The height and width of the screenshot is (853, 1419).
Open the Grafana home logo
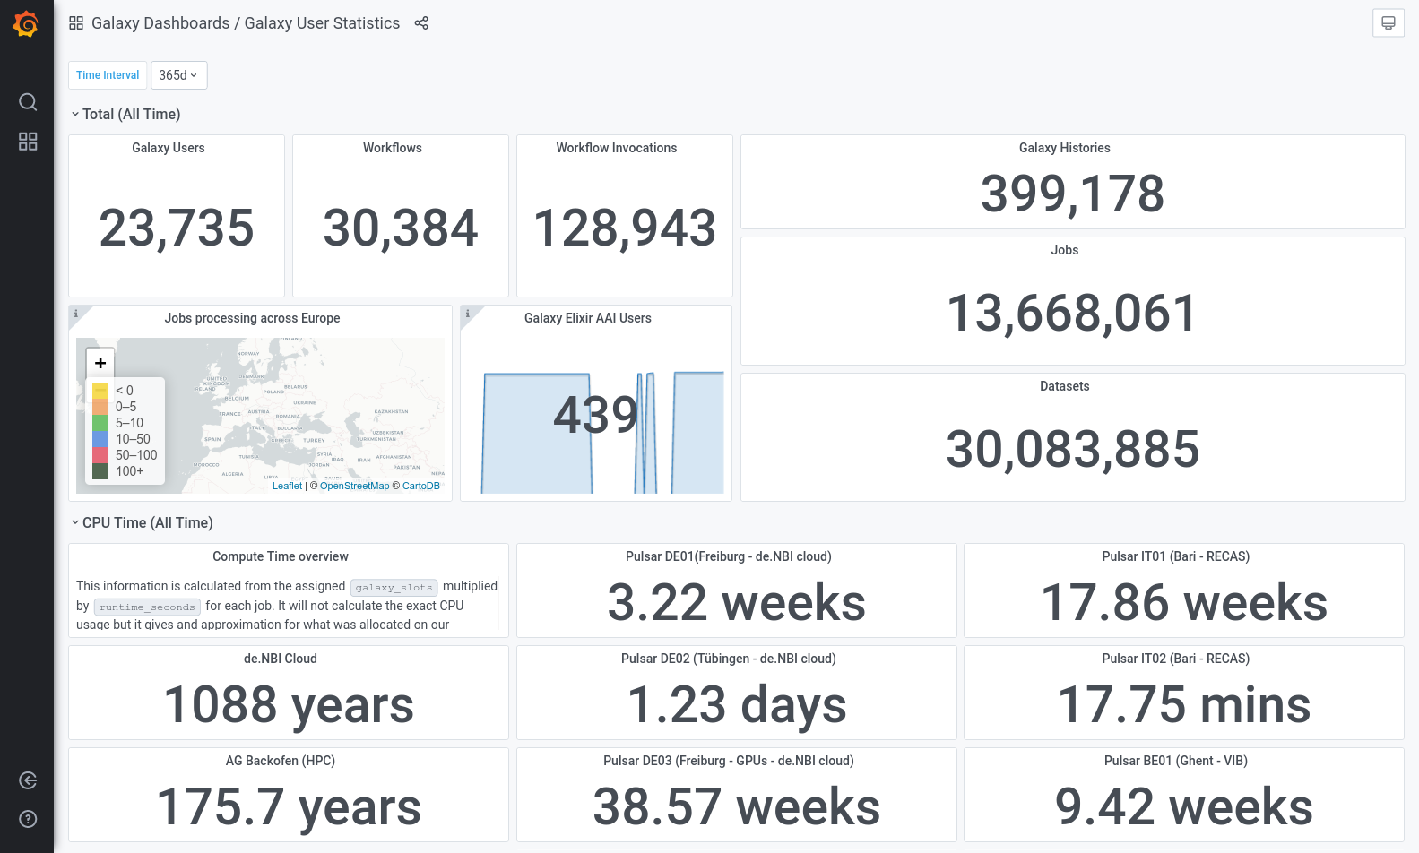26,24
